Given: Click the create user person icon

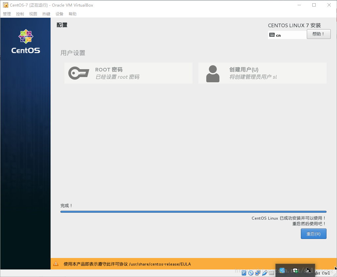Looking at the screenshot, I should point(213,74).
